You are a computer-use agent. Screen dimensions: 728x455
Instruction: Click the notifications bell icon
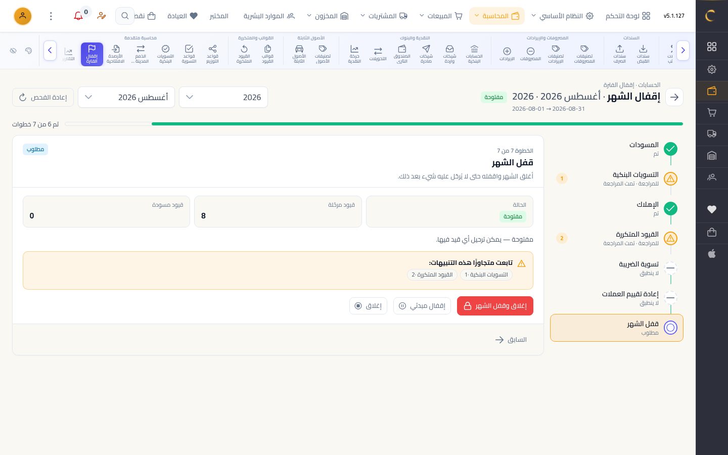pyautogui.click(x=78, y=16)
